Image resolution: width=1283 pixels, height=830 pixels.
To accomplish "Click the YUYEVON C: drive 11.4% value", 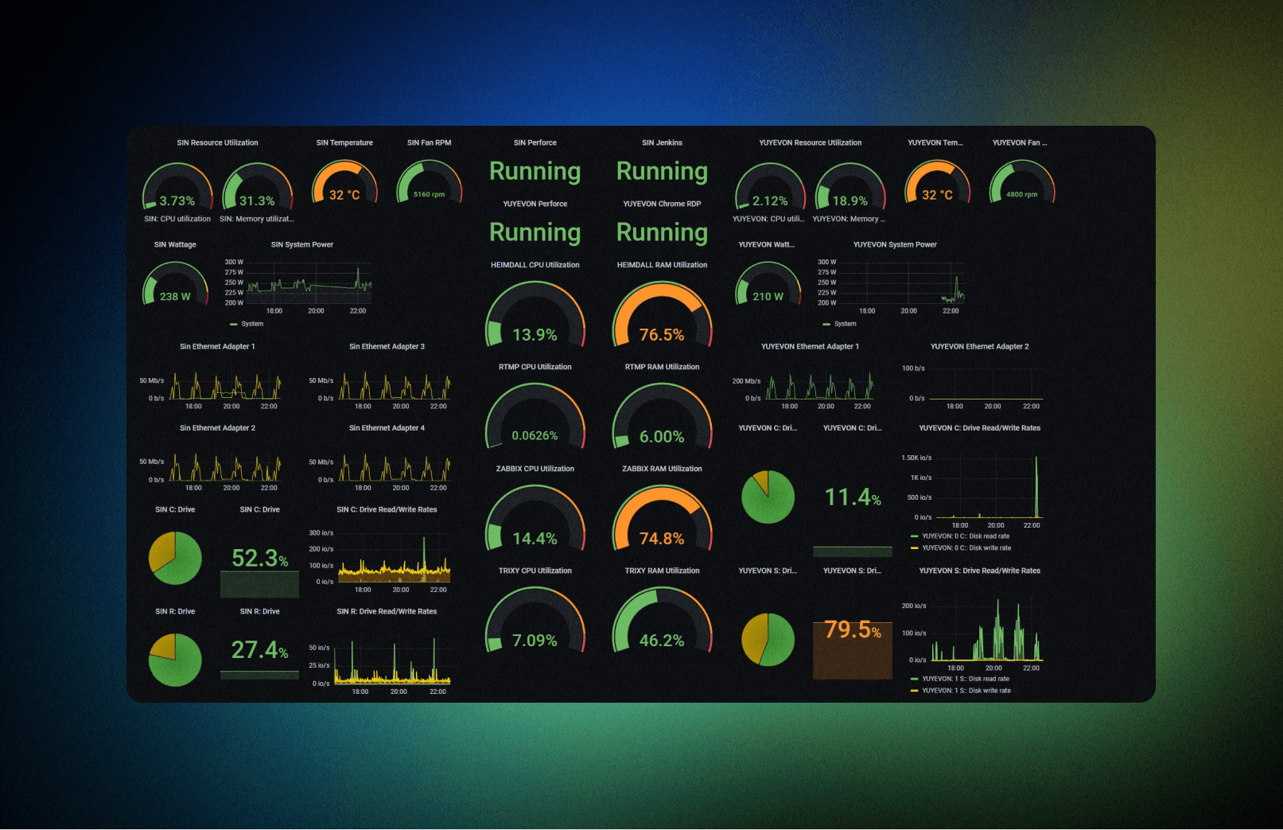I will [853, 497].
